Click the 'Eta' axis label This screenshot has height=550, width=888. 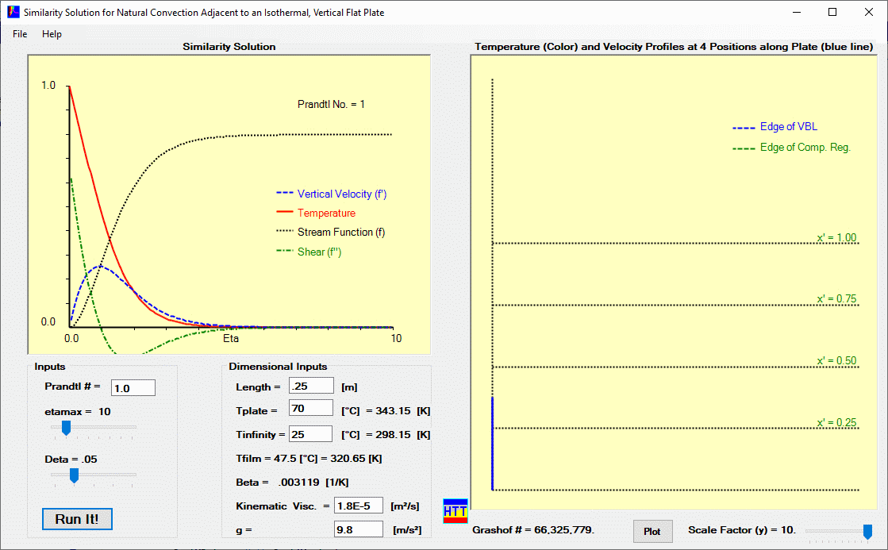[230, 338]
